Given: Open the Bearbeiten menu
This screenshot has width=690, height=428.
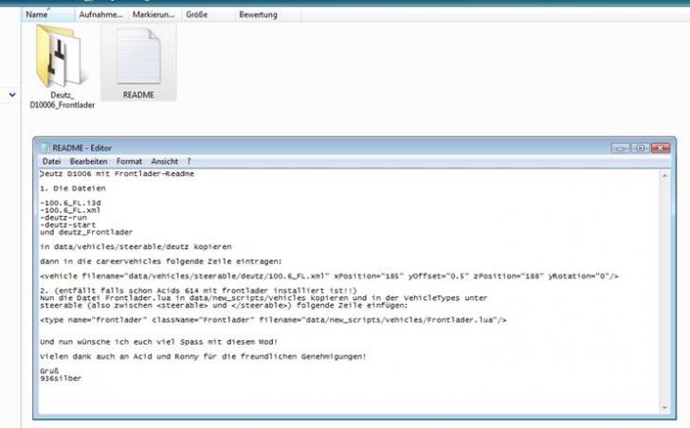Looking at the screenshot, I should [88, 161].
